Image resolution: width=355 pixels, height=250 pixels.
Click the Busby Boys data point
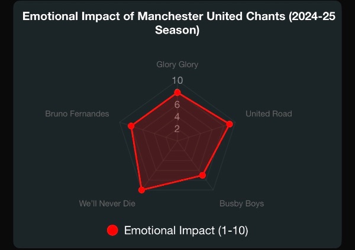point(202,175)
